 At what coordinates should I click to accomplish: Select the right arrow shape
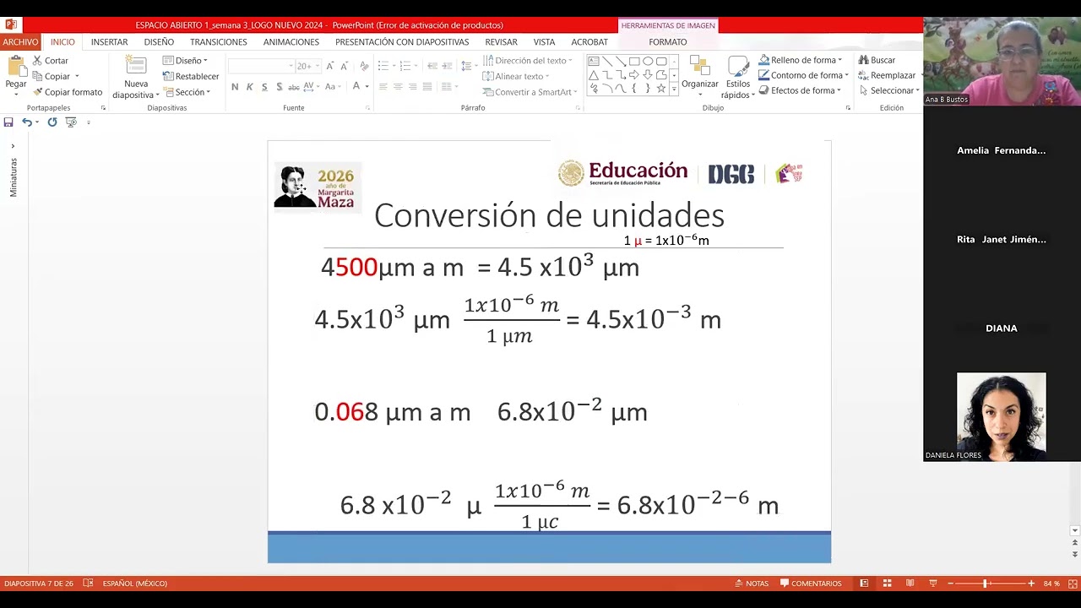pos(634,74)
